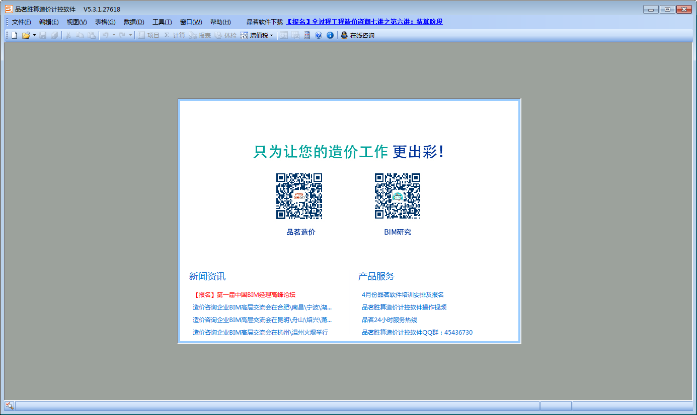Open the calculator icon
Viewport: 697px width, 415px height.
tap(306, 35)
